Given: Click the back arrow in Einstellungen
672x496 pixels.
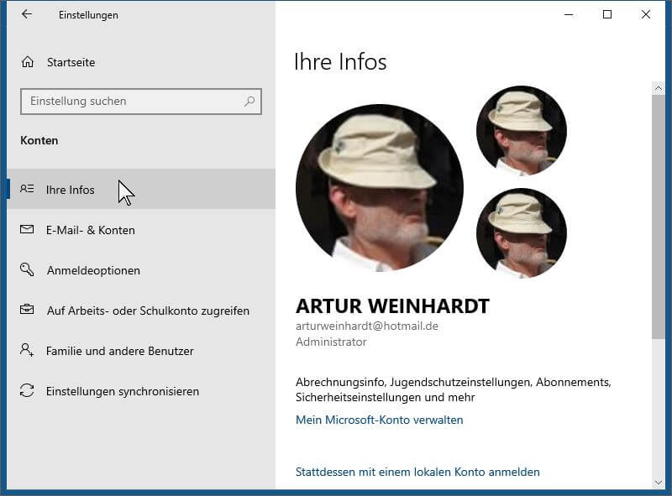Looking at the screenshot, I should point(27,14).
